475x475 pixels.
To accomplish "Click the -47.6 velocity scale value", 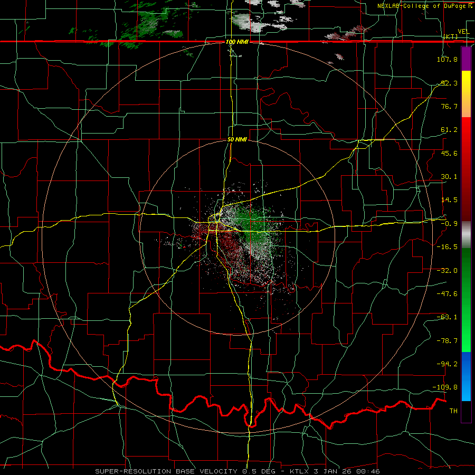I will [x=447, y=293].
